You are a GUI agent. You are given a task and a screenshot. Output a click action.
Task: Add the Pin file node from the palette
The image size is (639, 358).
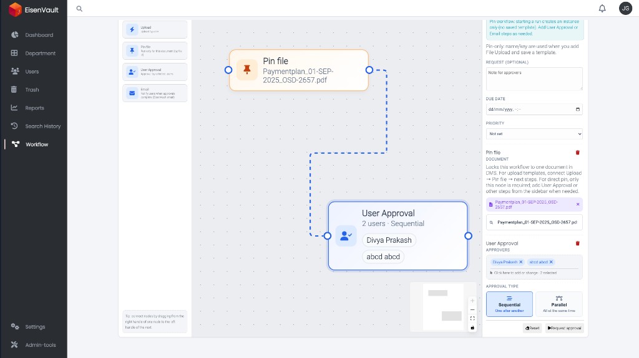click(155, 51)
